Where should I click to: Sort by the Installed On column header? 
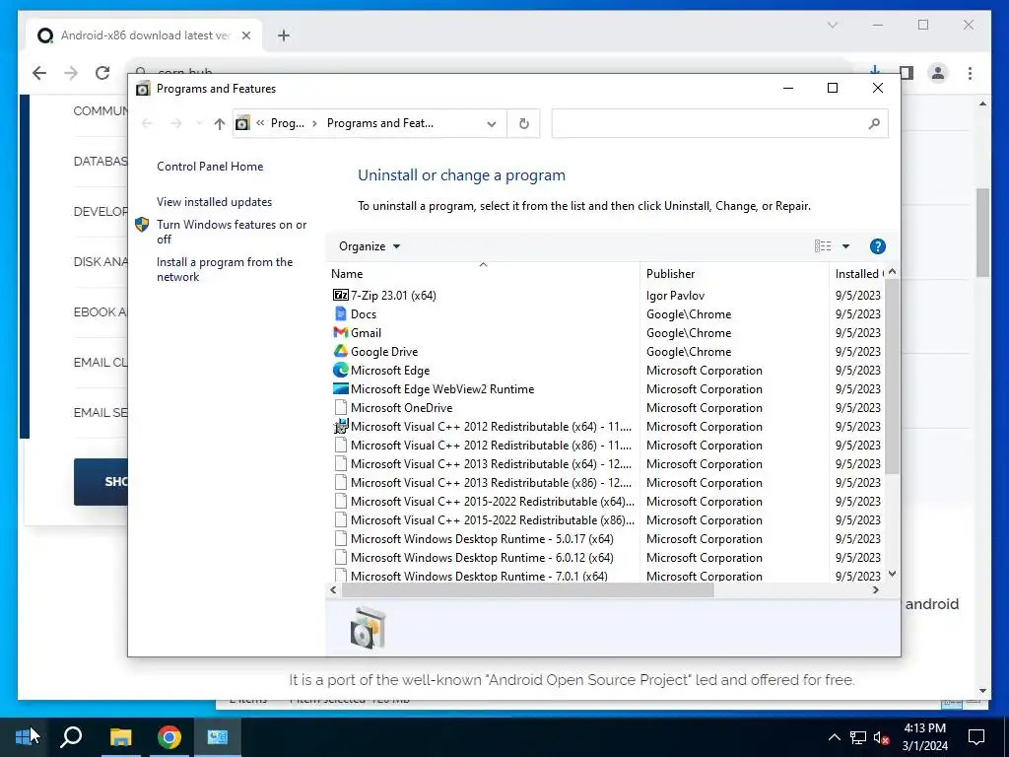click(857, 273)
